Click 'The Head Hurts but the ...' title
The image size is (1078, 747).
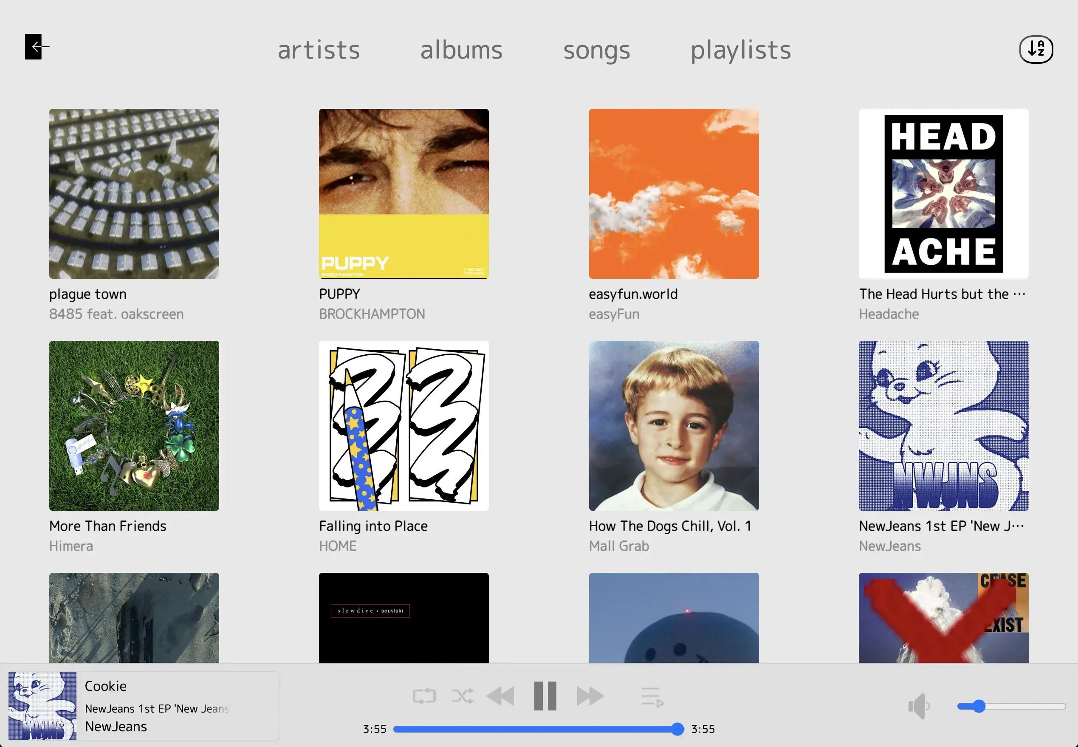(x=943, y=294)
